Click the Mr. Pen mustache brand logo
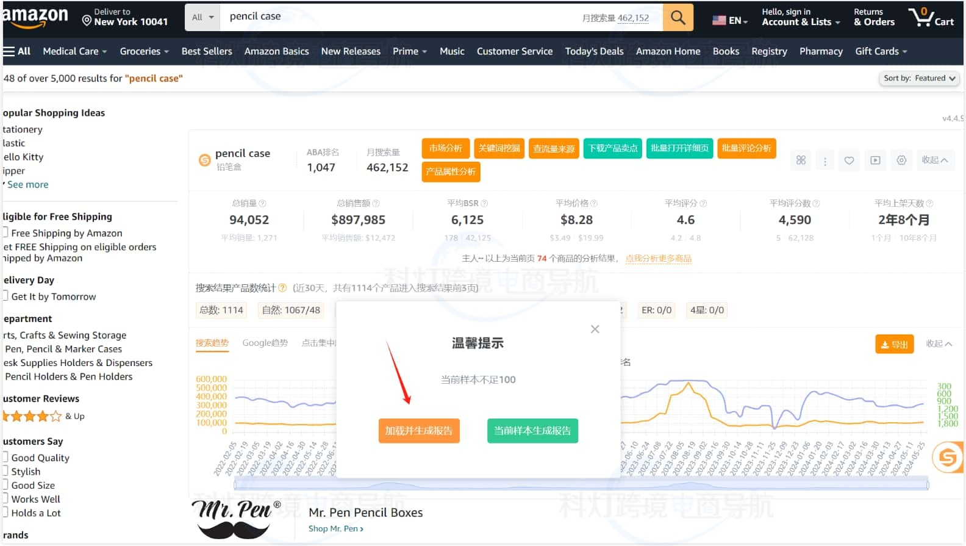This screenshot has height=546, width=966. coord(237,519)
